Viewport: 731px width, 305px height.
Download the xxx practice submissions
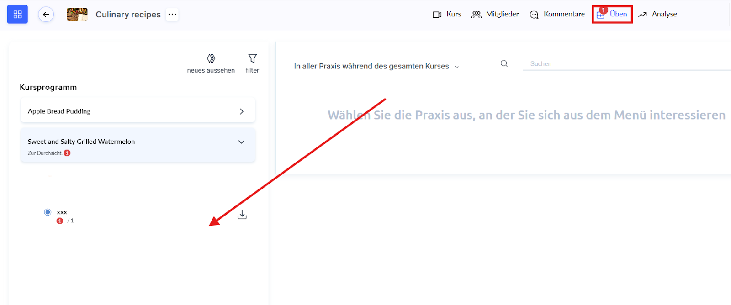[242, 215]
